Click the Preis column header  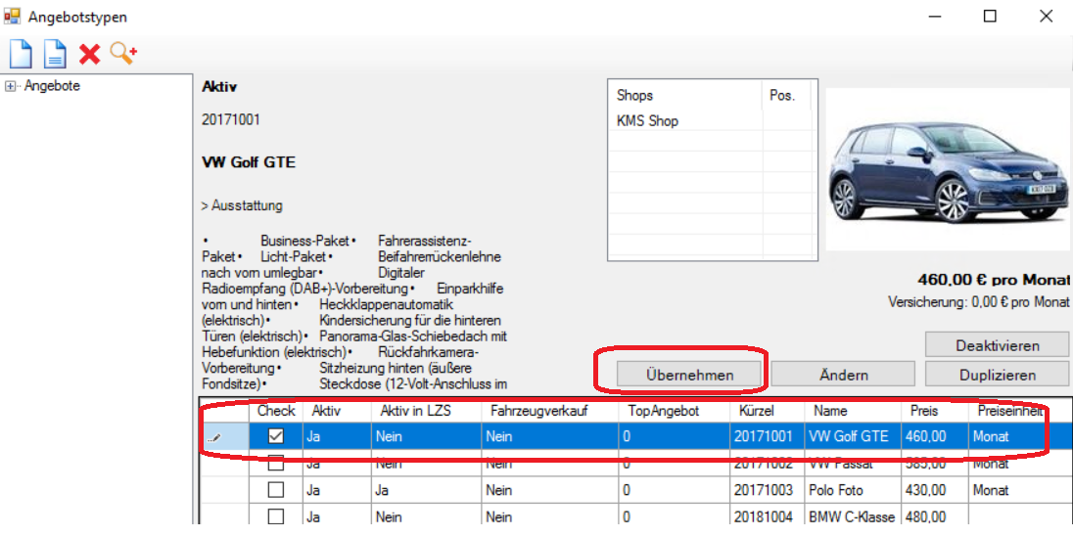(935, 411)
